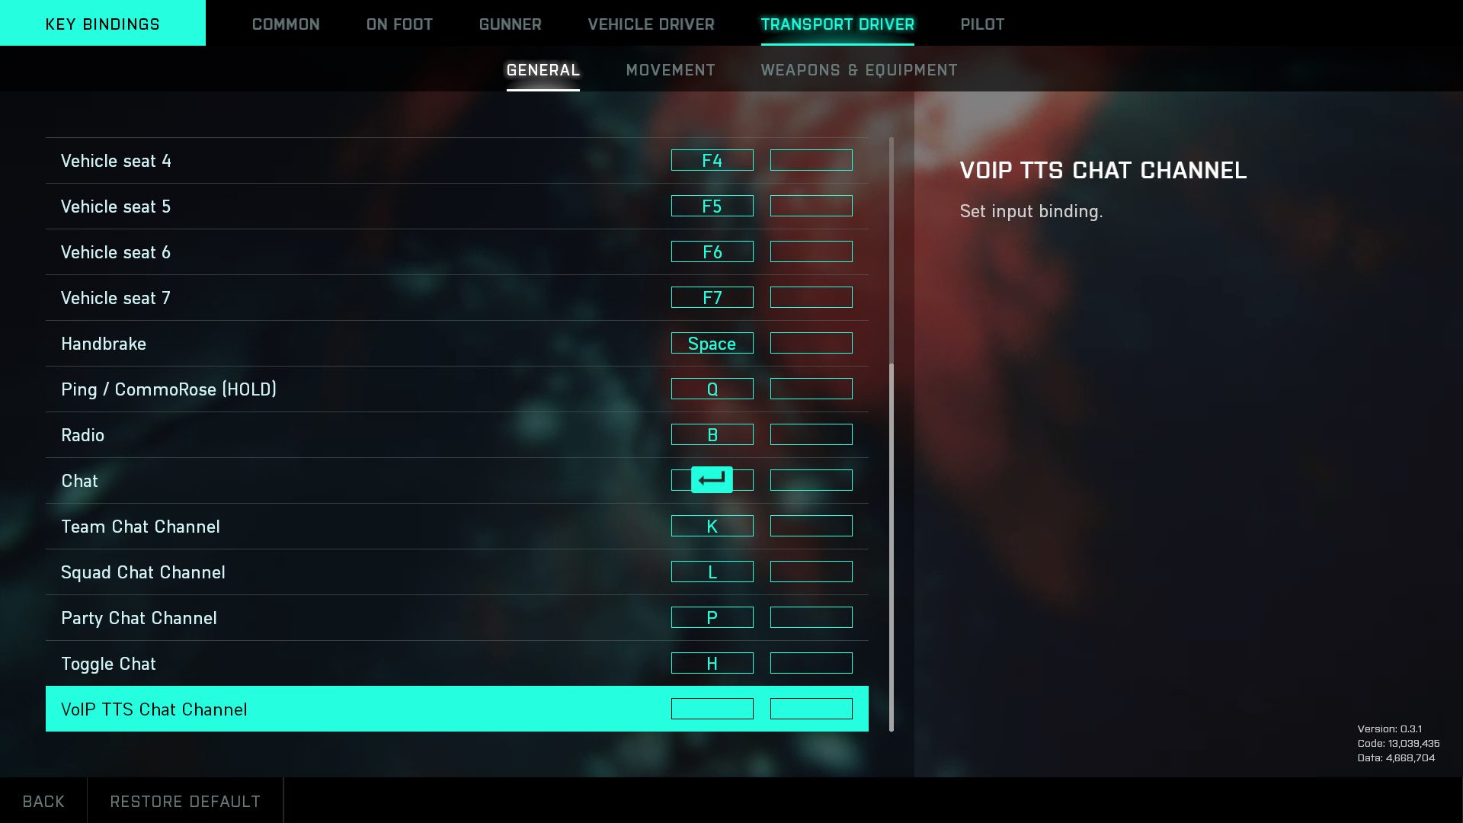
Task: Select the B icon for Radio binding
Action: (712, 434)
